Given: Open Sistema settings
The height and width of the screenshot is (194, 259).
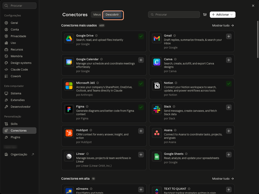Looking at the screenshot, I should [x=19, y=93].
